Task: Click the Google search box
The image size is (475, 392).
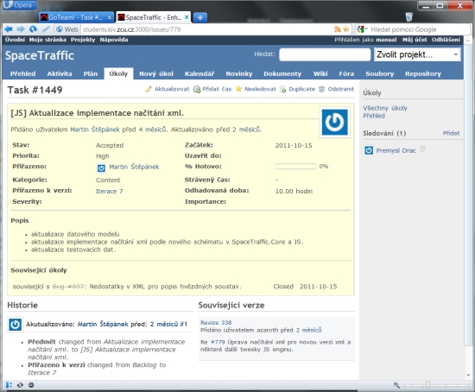Action: [x=419, y=29]
